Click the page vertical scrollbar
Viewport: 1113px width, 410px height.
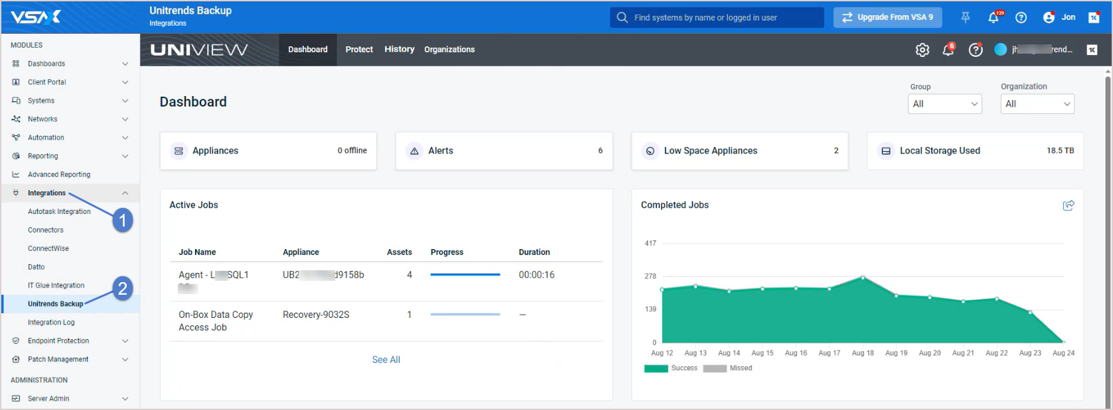1108,238
